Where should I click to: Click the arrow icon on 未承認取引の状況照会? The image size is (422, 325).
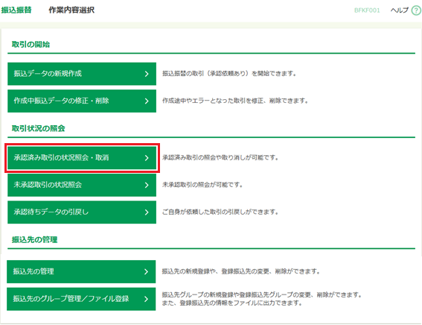pos(147,185)
